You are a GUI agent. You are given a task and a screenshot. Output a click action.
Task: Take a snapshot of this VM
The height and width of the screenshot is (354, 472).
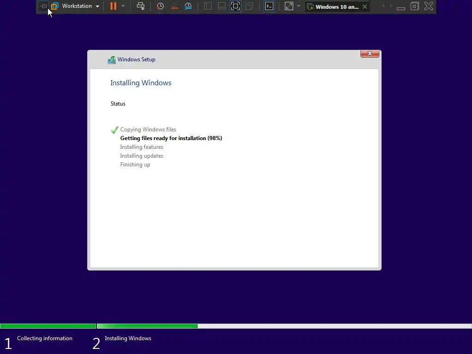coord(160,6)
